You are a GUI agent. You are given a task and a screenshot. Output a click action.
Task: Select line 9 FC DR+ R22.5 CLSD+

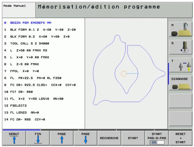coord(40,85)
